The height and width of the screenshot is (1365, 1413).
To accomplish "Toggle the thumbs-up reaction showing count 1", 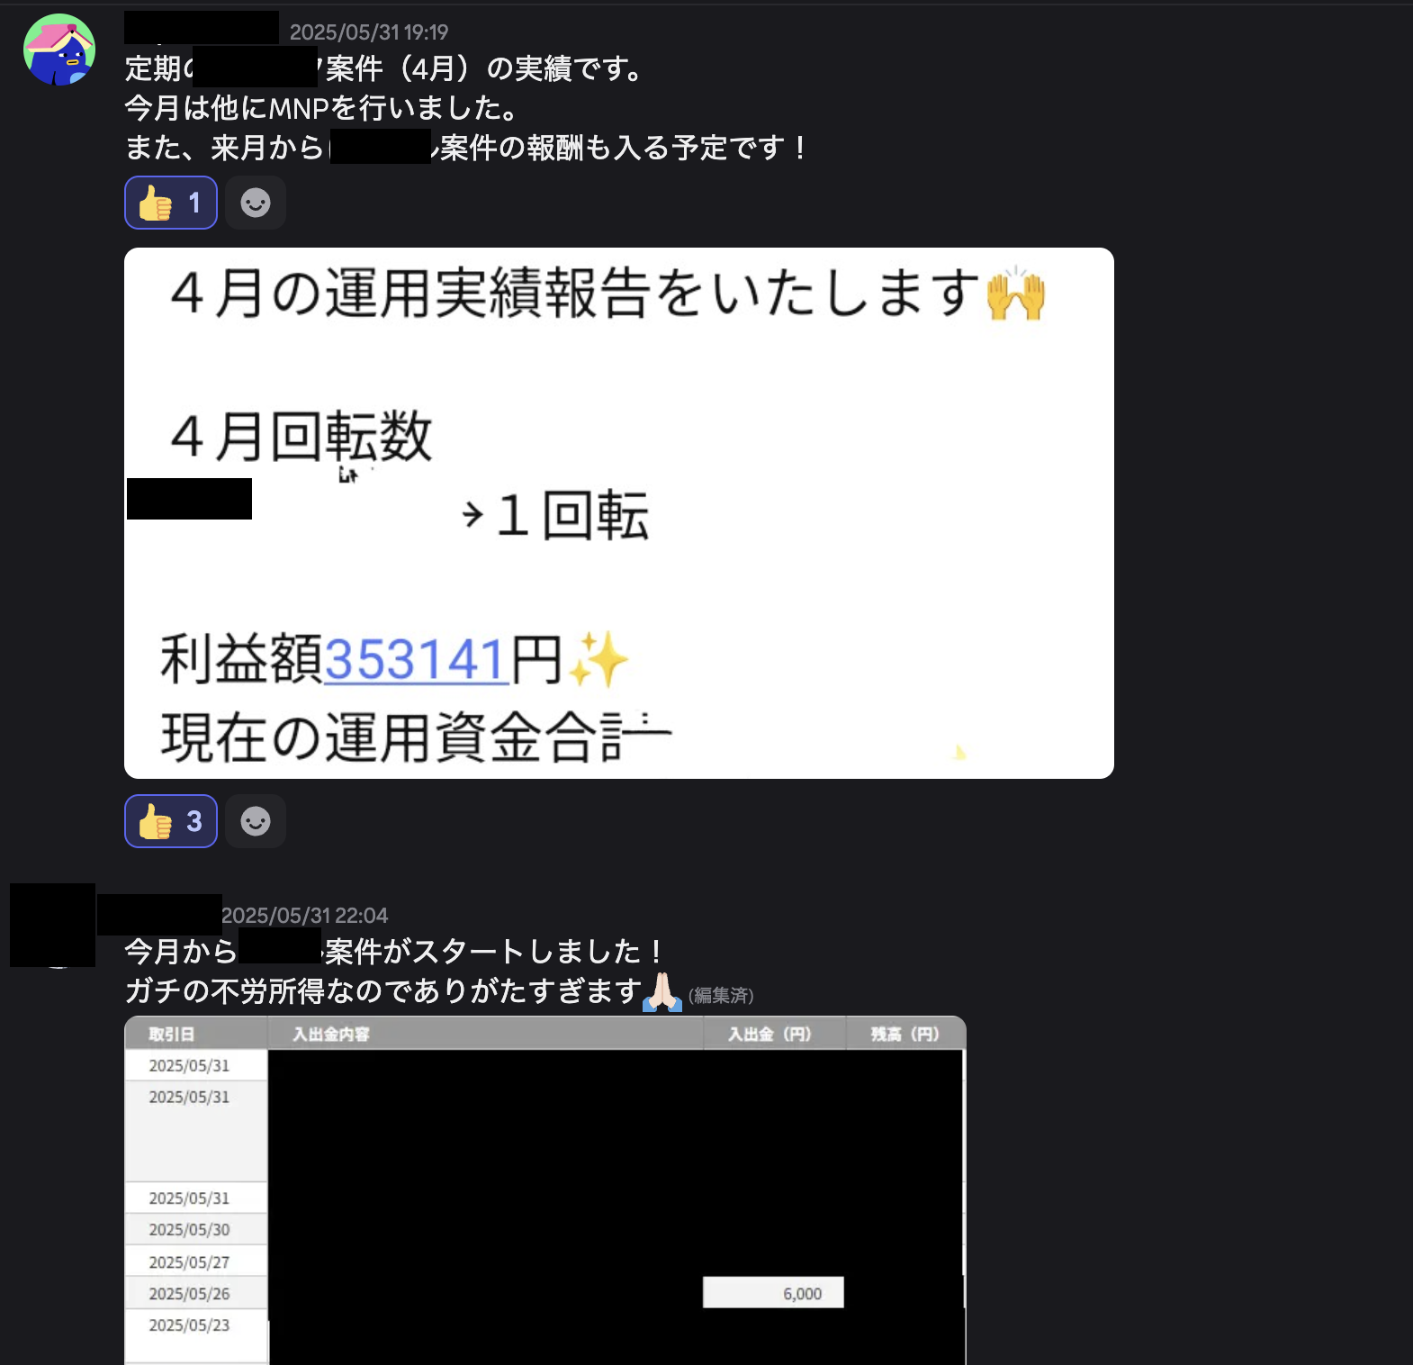I will pyautogui.click(x=171, y=203).
